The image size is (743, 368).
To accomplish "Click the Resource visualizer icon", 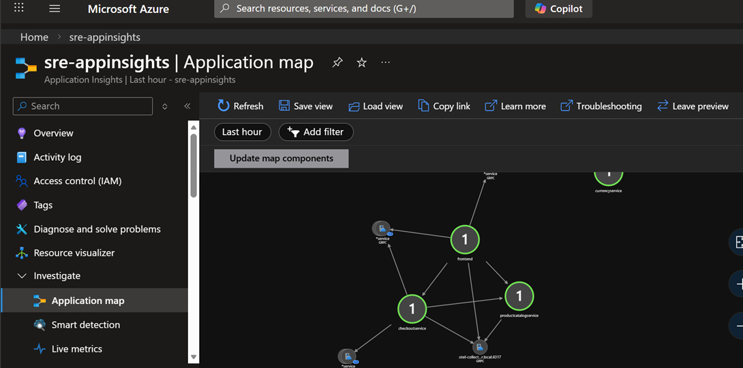I will [21, 253].
